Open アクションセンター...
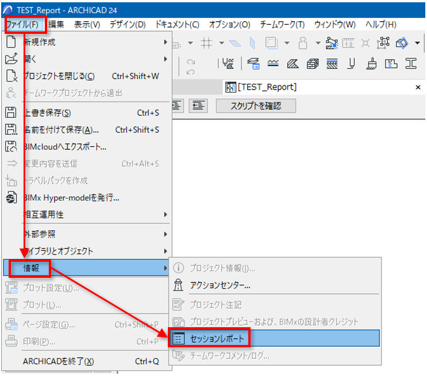 (275, 285)
